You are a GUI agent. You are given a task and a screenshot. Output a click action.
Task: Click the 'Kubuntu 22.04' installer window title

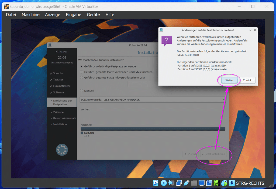pos(138,45)
